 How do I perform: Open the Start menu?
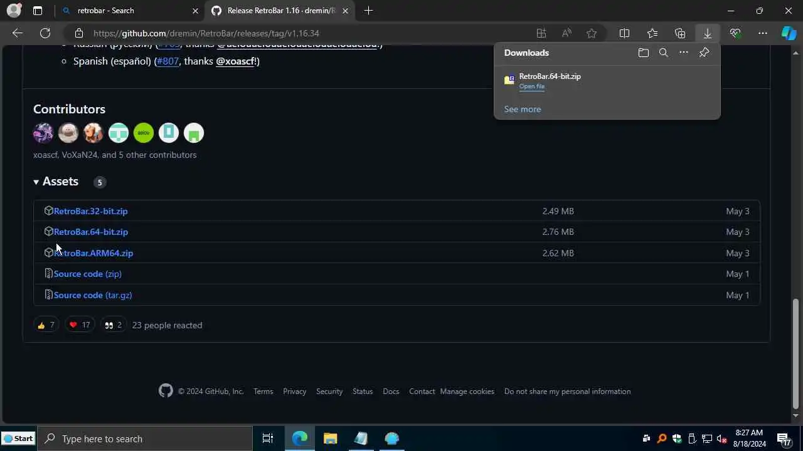18,438
